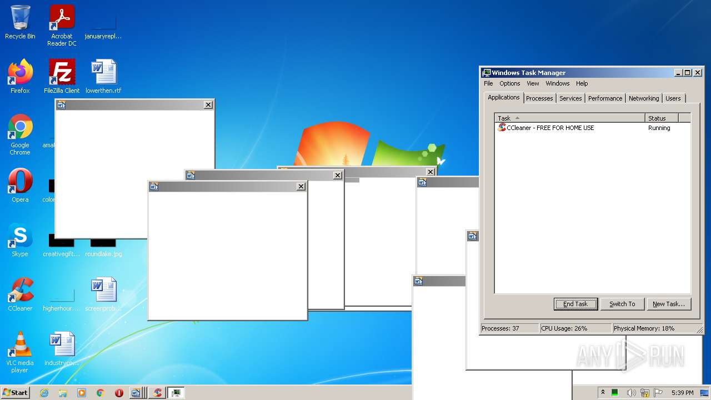
Task: Click the network status tray icon
Action: coord(645,393)
